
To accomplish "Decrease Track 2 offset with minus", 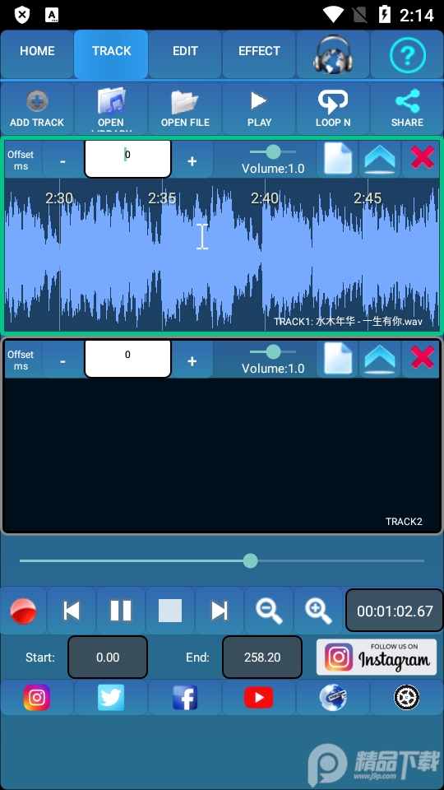I will coord(63,360).
